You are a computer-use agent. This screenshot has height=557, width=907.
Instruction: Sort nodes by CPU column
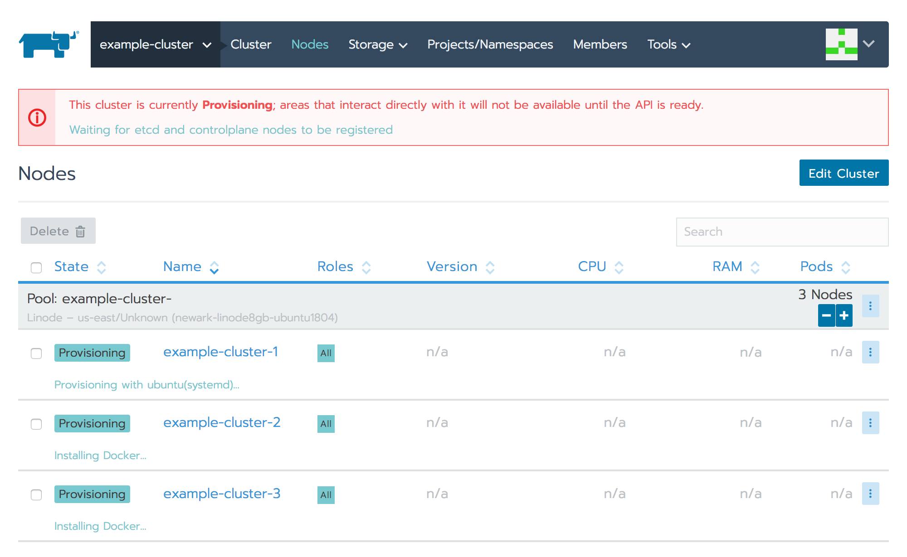pyautogui.click(x=592, y=266)
